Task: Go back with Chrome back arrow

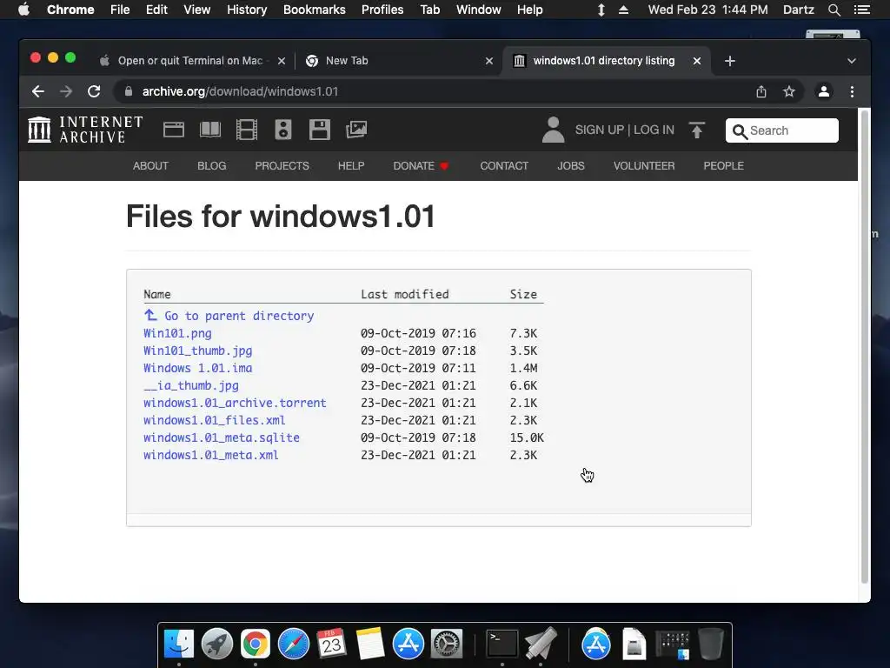Action: (x=38, y=91)
